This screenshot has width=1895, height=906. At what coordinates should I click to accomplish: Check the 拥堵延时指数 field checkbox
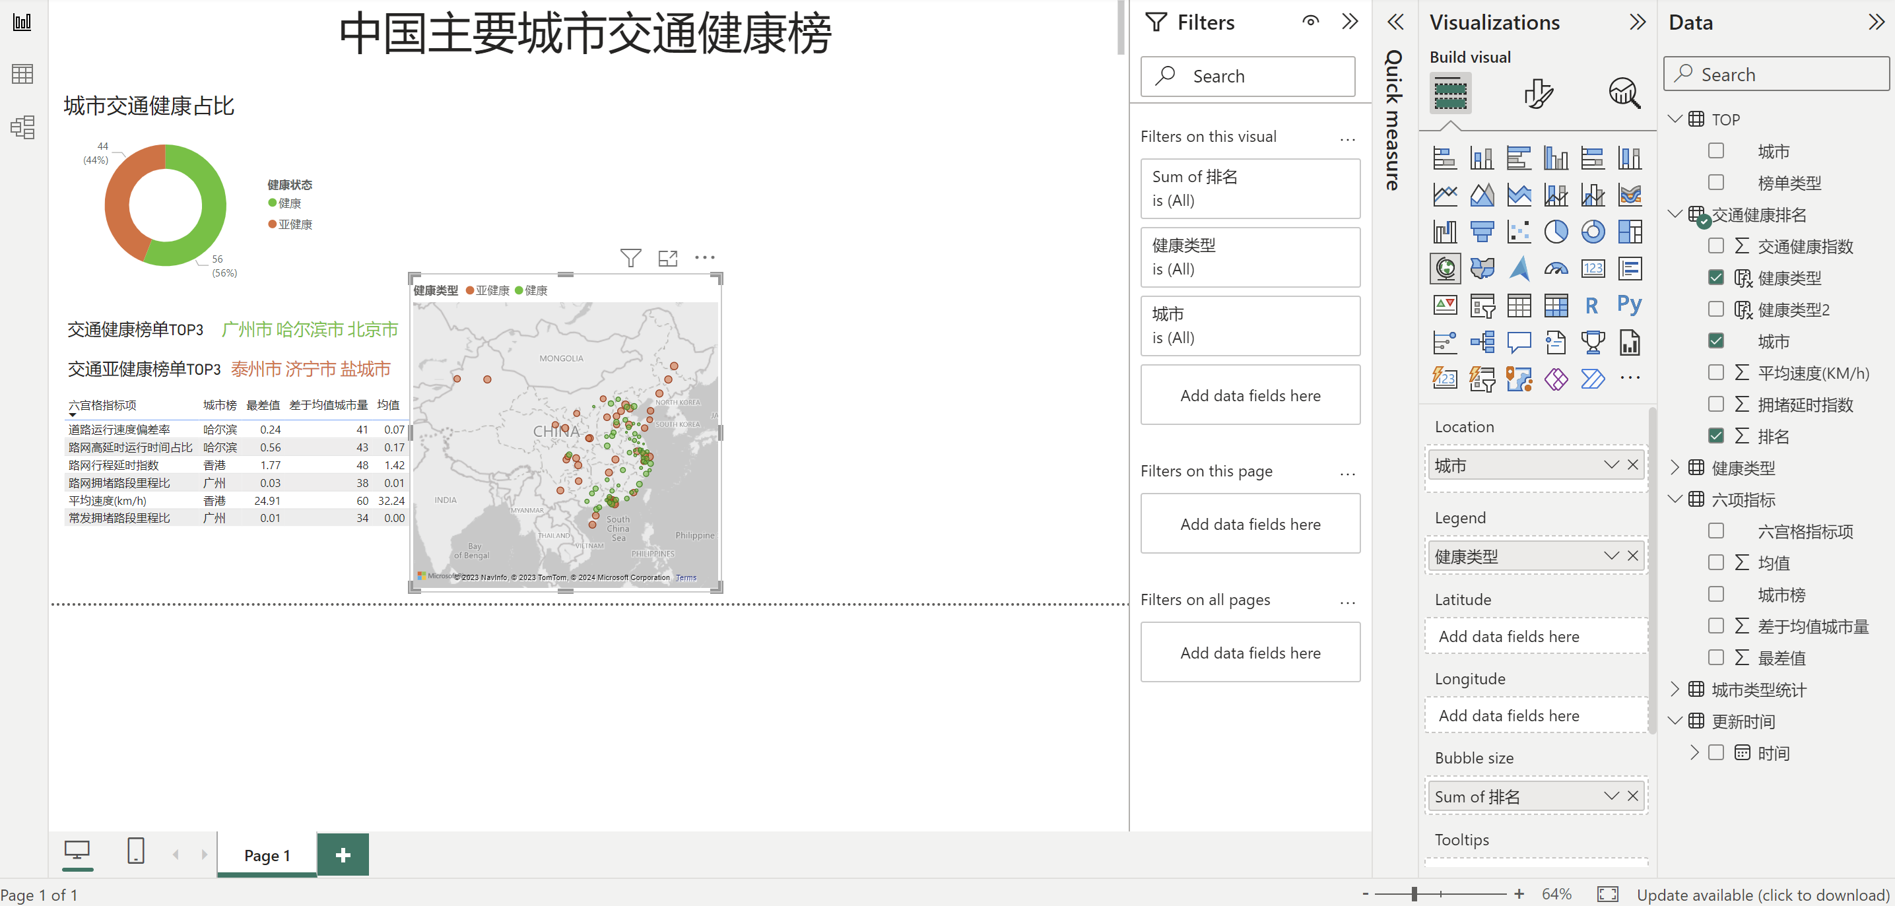1715,404
